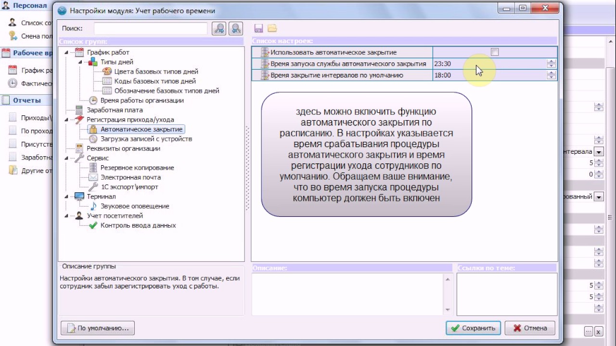This screenshot has height=346, width=616.
Task: Click the Электронная почта envelope icon
Action: tap(93, 177)
